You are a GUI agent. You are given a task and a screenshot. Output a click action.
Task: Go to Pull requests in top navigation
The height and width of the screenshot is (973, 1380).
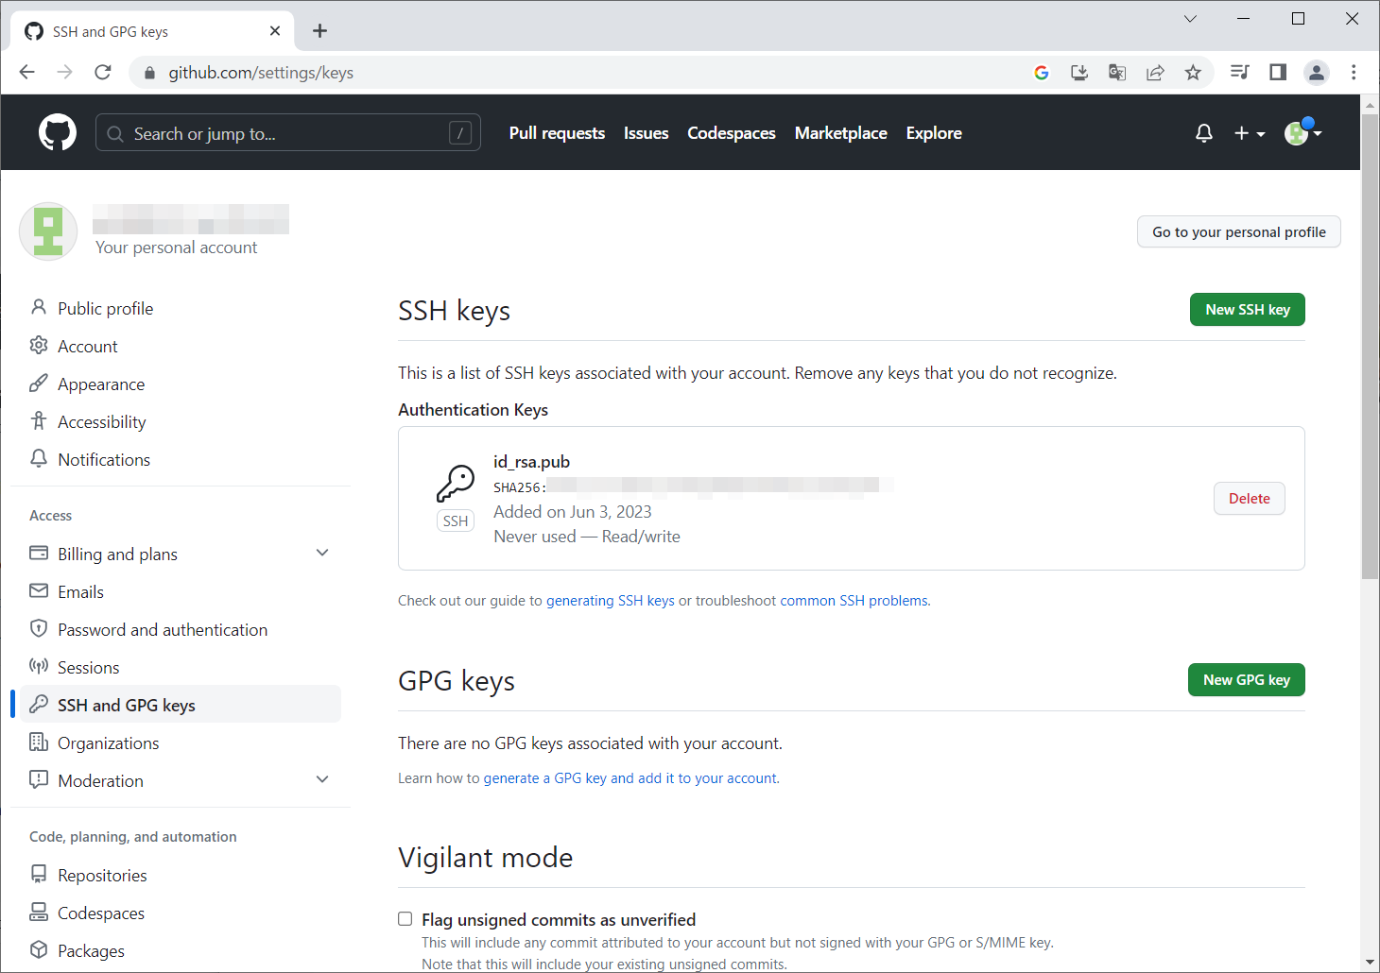(557, 133)
